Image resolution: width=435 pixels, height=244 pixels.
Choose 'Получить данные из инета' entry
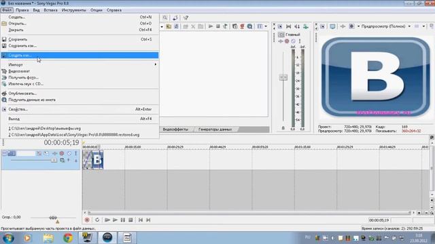point(80,100)
